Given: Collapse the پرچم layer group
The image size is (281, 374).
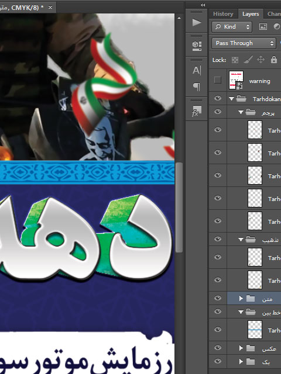Looking at the screenshot, I should (x=241, y=112).
